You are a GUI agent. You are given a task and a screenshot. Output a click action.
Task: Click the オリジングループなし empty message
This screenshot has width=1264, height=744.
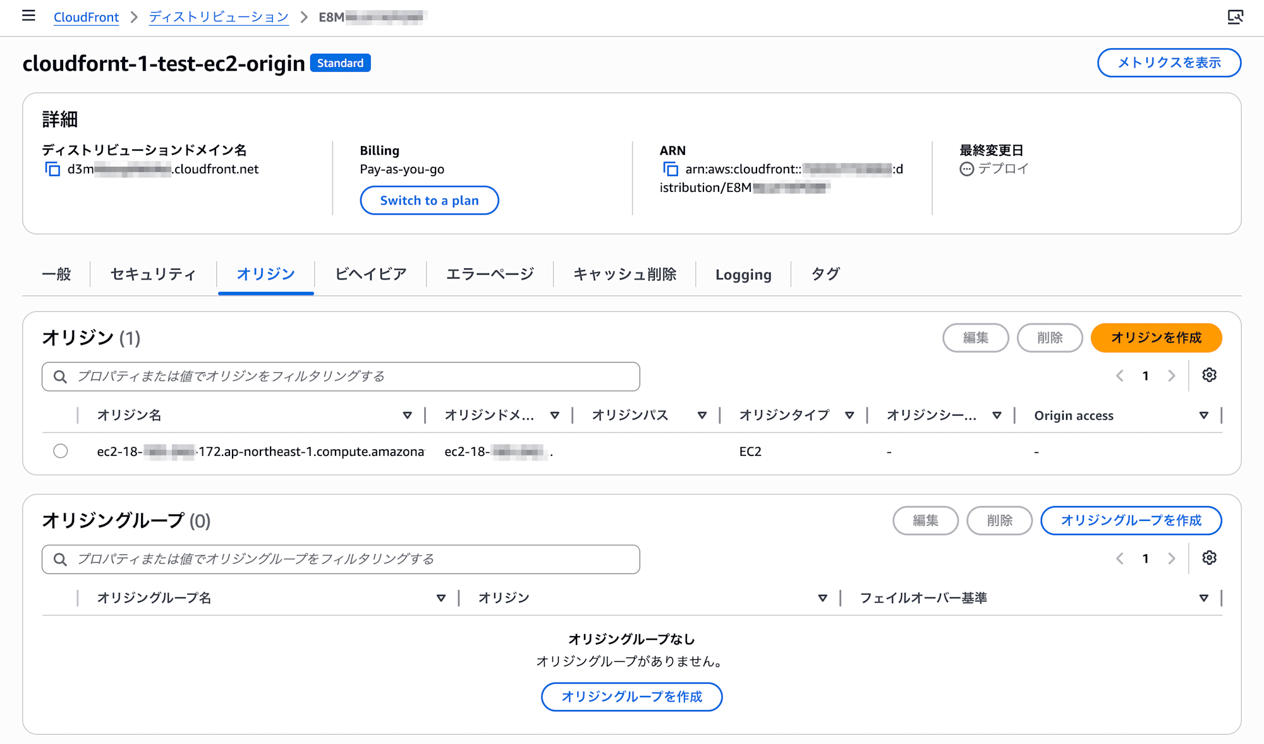click(x=632, y=639)
